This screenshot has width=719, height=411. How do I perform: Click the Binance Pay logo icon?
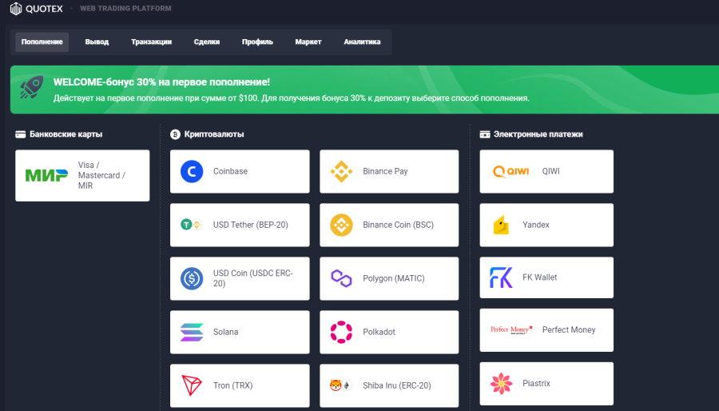(342, 172)
